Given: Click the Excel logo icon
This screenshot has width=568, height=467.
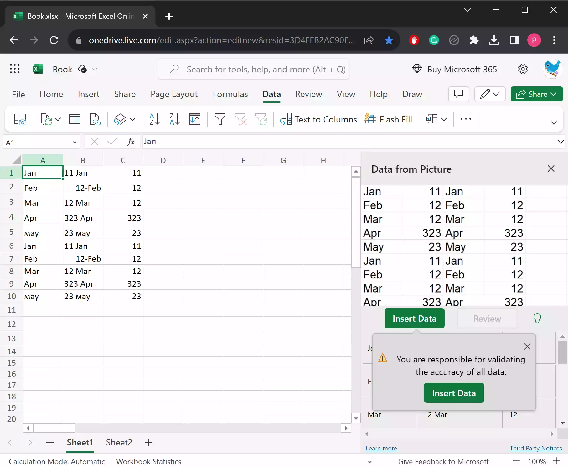Looking at the screenshot, I should point(38,69).
